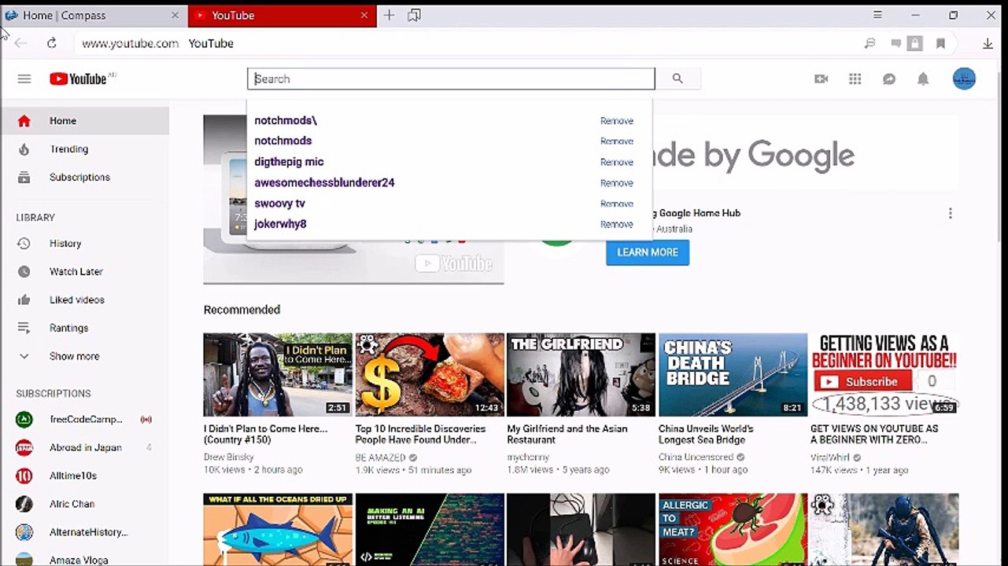Open the create video camera icon
Image resolution: width=1008 pixels, height=566 pixels.
pos(822,79)
